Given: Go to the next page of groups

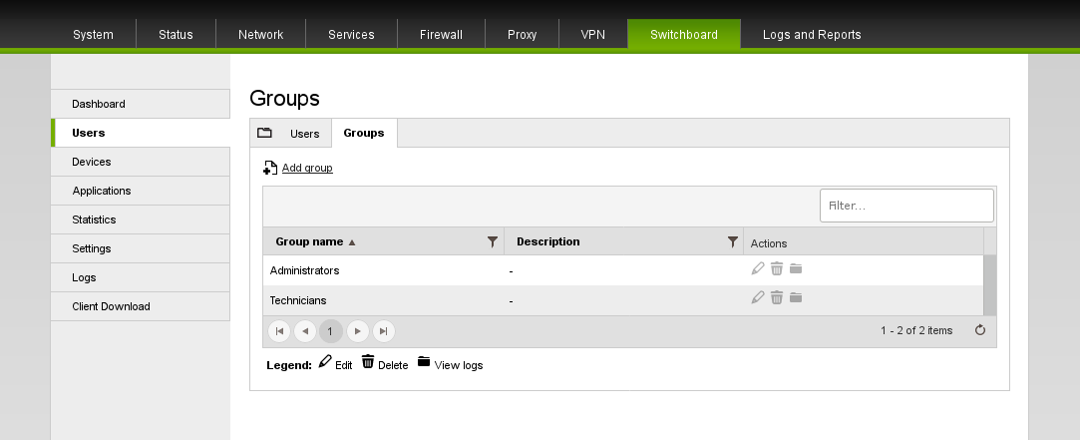Looking at the screenshot, I should (x=357, y=330).
